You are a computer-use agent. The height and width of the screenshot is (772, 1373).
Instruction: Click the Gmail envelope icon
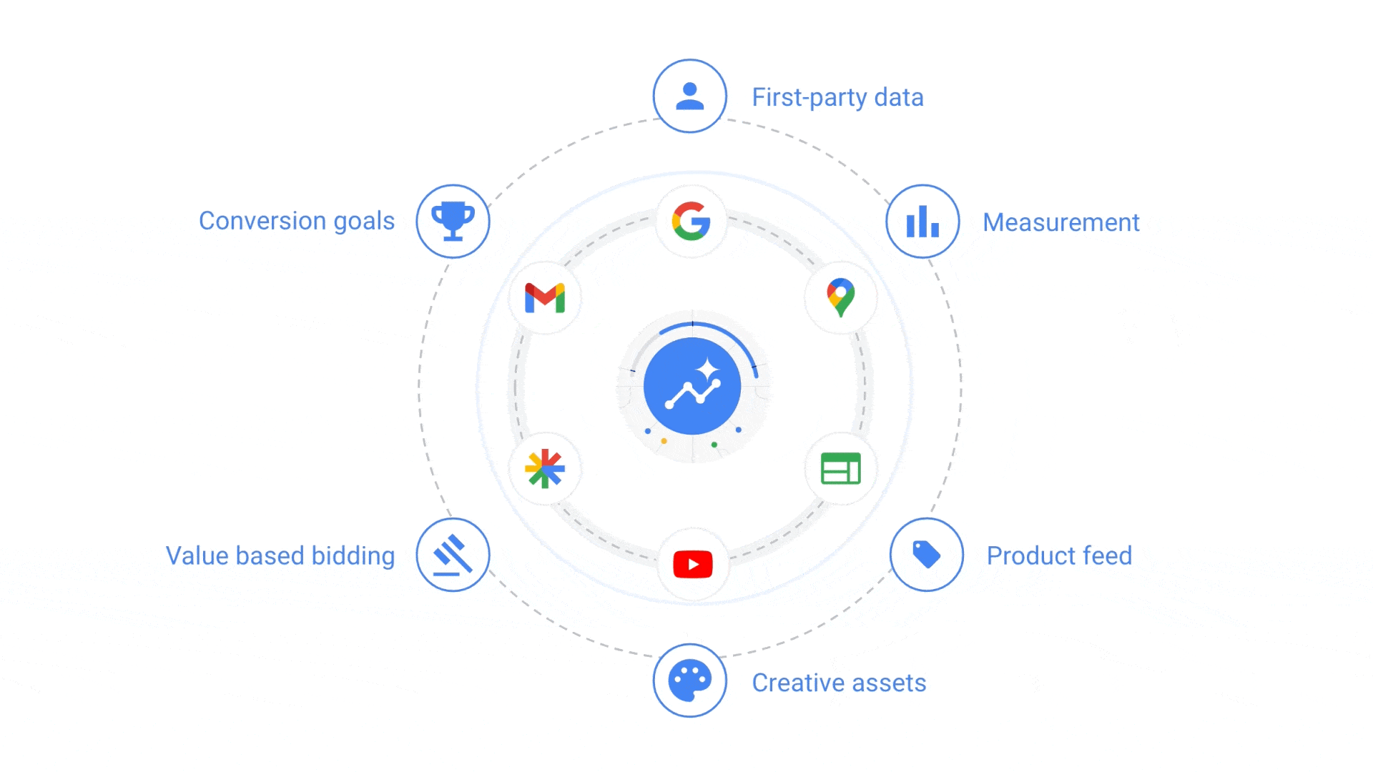[x=545, y=298]
